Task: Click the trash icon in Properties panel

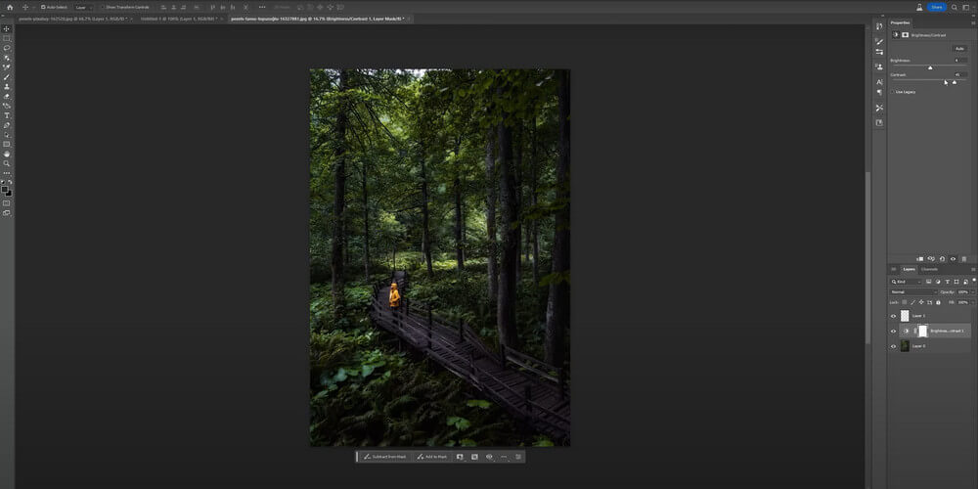Action: point(964,259)
